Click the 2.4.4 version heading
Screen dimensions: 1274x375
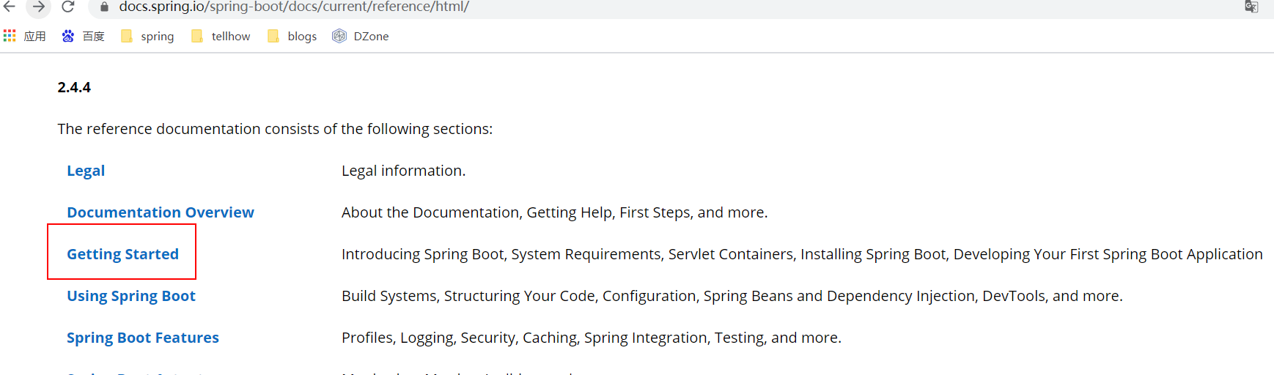[x=74, y=87]
